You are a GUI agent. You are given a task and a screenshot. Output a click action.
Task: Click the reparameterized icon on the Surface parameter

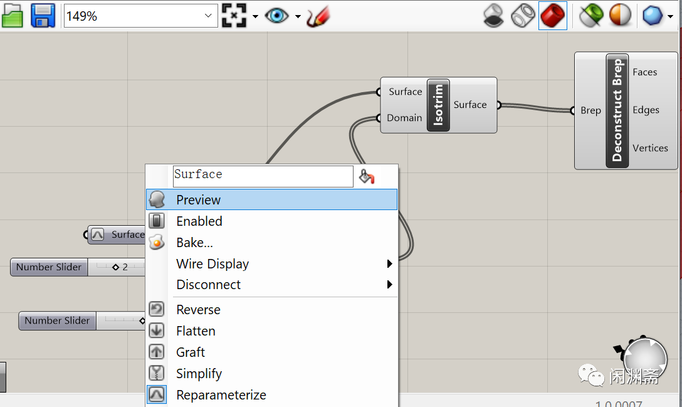point(97,235)
